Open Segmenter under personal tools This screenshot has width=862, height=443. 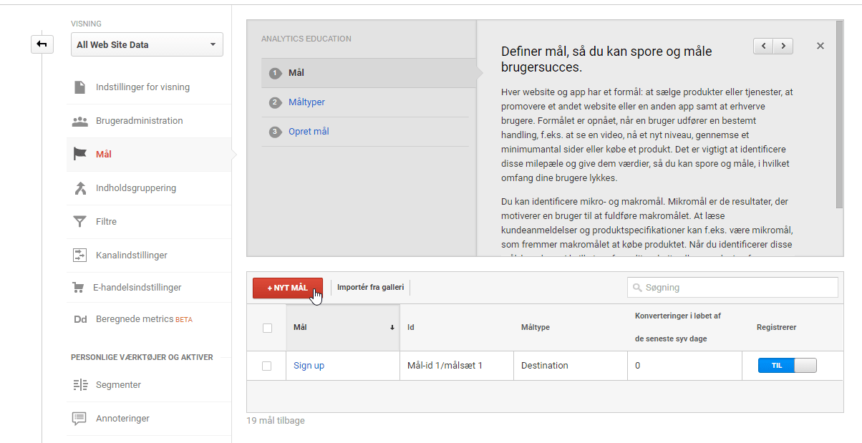pyautogui.click(x=118, y=385)
